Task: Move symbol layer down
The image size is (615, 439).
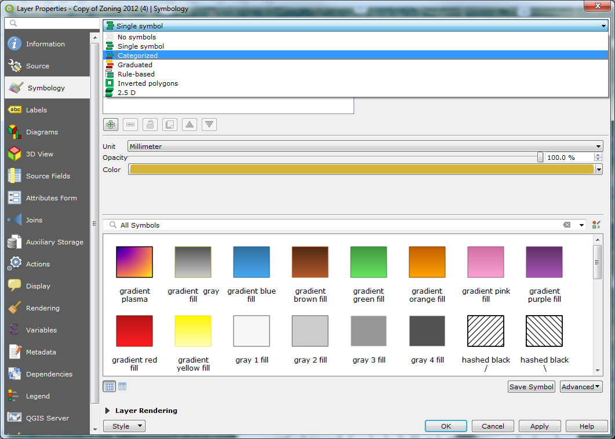Action: click(209, 125)
